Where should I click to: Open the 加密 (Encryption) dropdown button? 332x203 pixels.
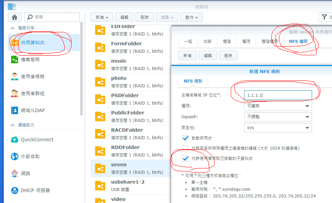(x=167, y=17)
